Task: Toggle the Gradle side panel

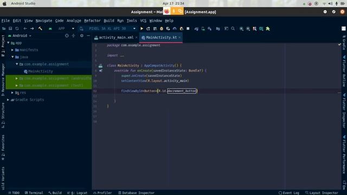Action: pyautogui.click(x=344, y=42)
